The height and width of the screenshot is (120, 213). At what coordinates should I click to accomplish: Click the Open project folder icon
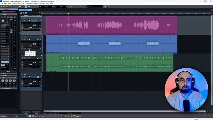pyautogui.click(x=4, y=7)
